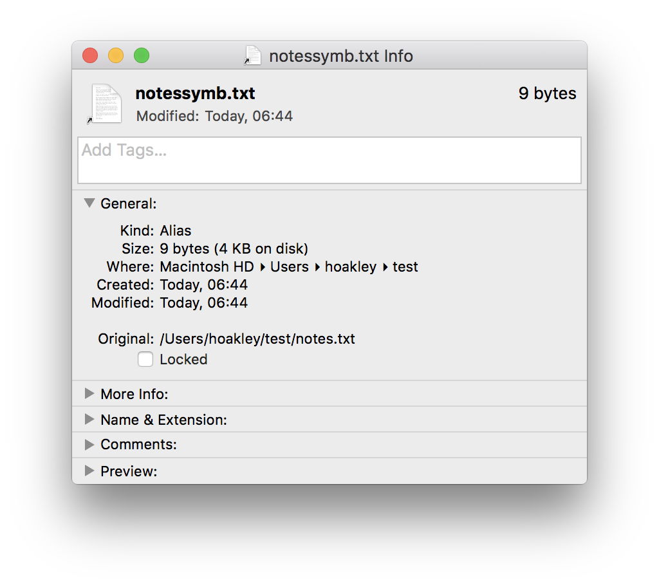The image size is (659, 587).
Task: Collapse the General section
Action: (90, 203)
